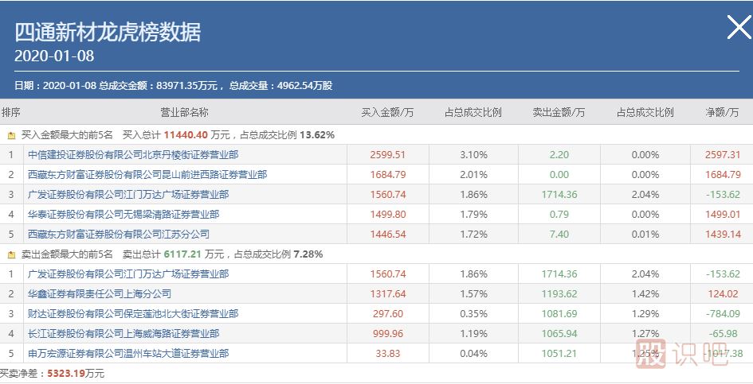Screen dimensions: 753x384
Task: Click the 卖出金额/万 column header
Action: [559, 113]
